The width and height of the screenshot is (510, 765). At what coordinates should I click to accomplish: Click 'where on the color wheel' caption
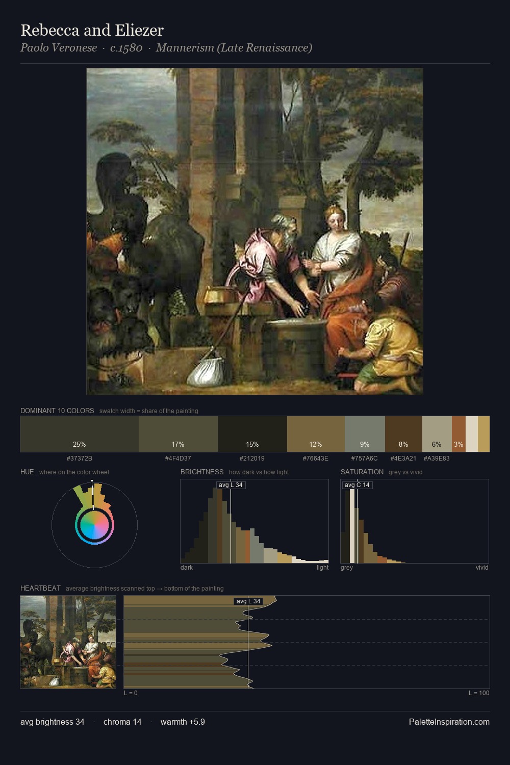(74, 472)
